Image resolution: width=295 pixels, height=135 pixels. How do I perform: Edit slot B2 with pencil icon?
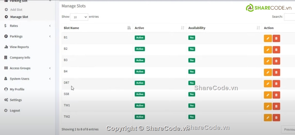click(268, 50)
